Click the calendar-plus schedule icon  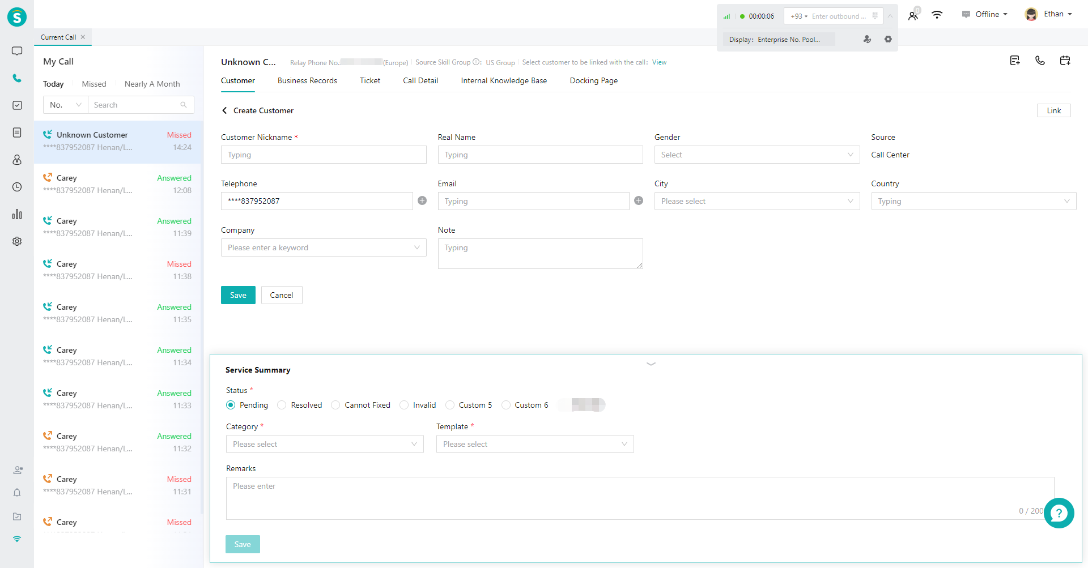[1065, 61]
